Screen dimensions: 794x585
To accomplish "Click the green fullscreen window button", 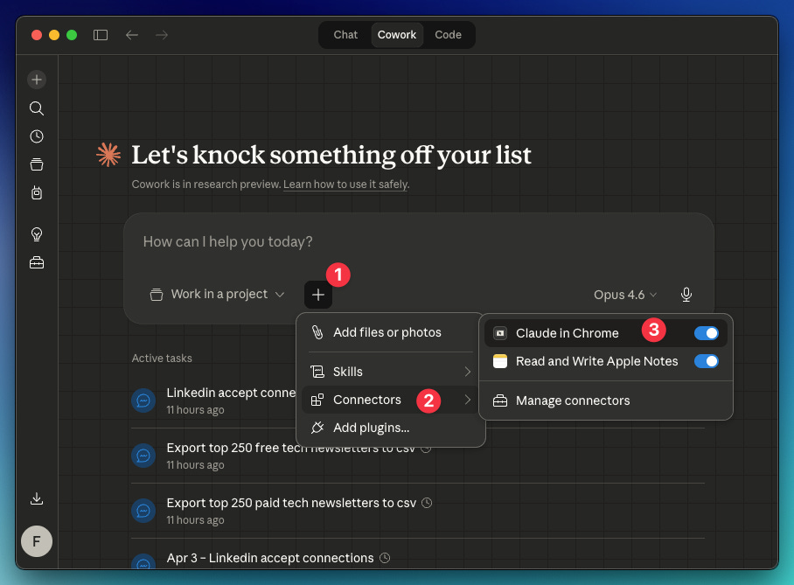I will pyautogui.click(x=72, y=35).
